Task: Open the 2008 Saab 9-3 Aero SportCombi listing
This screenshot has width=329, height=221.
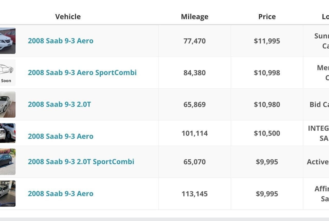Action: (x=82, y=73)
